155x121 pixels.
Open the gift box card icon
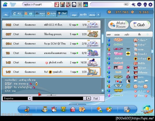point(54,109)
